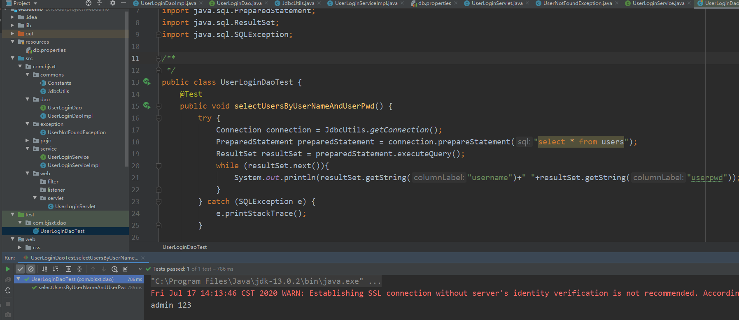Viewport: 739px width, 320px height.
Task: Run class gutter icon at line 13
Action: click(x=147, y=82)
